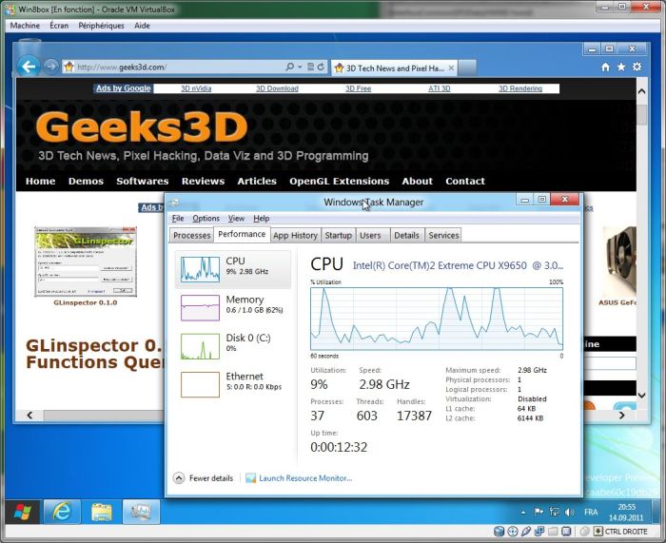Click the taskbar clock showing 20:55
This screenshot has width=666, height=543.
click(x=626, y=512)
